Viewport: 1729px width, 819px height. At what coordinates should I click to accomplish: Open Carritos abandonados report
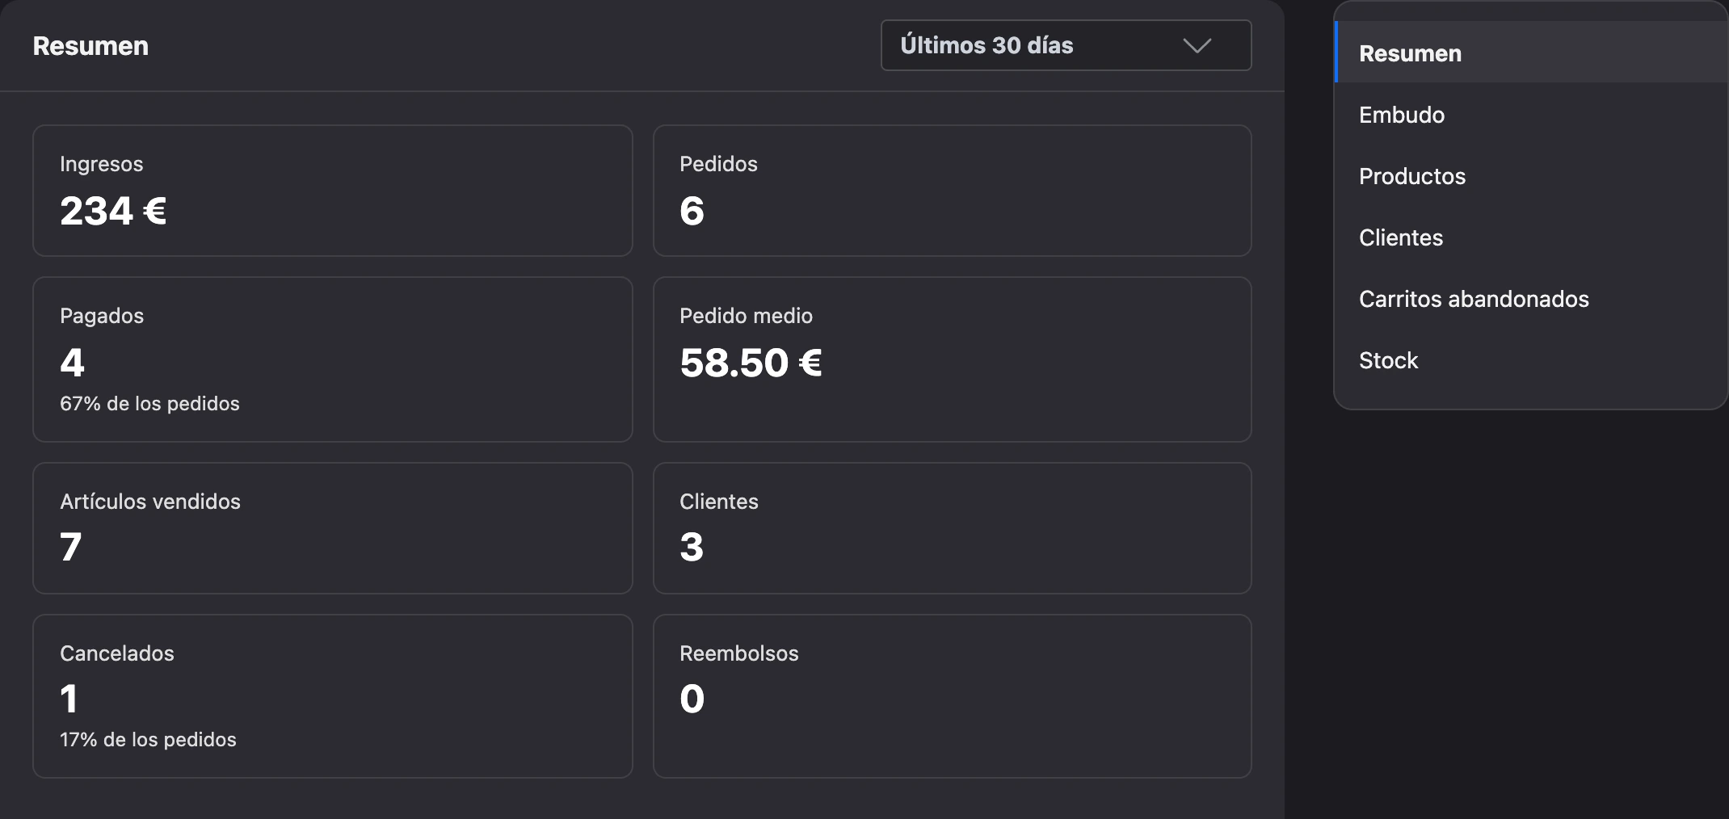1530,299
